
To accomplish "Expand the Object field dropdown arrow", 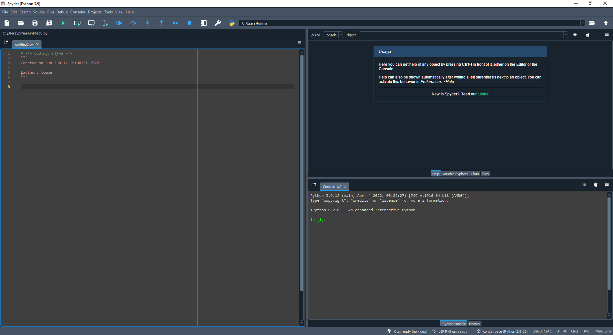I will (566, 35).
